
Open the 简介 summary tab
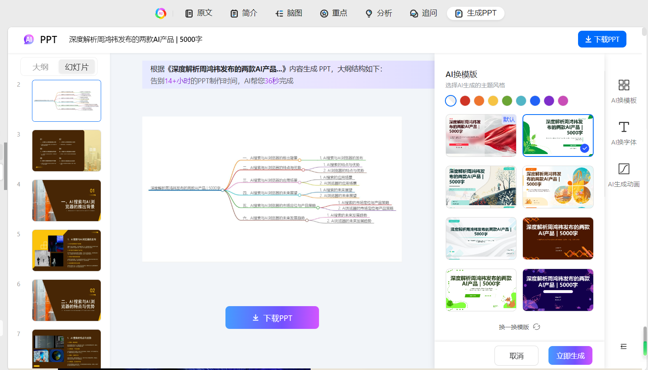click(244, 13)
